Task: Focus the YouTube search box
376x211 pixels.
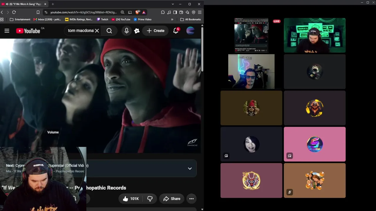Action: pyautogui.click(x=80, y=31)
